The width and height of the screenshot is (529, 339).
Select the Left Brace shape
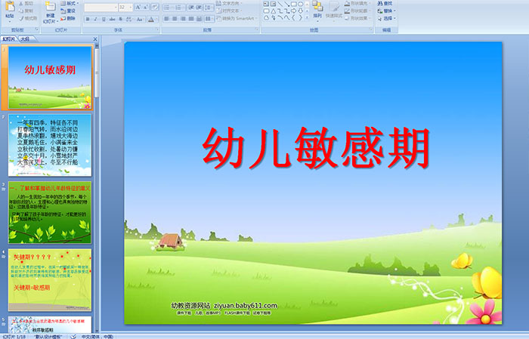pyautogui.click(x=293, y=17)
